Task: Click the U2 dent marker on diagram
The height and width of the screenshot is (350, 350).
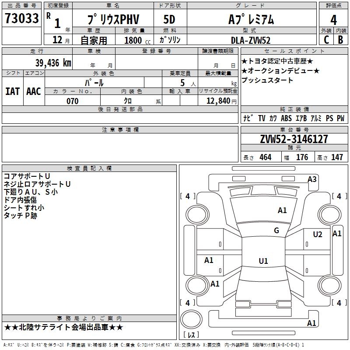Action: 318,234
